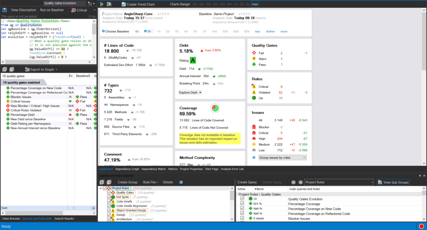Switch to the Dependency Matrix tab
The height and width of the screenshot is (230, 427).
153,169
